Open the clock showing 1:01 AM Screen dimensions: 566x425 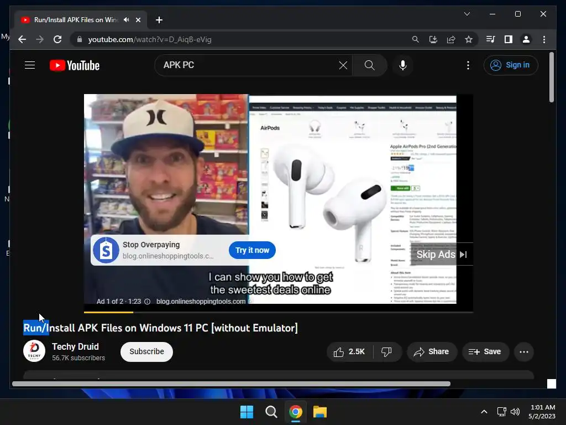(542, 412)
